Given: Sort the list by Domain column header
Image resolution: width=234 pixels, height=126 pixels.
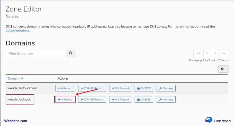Looking at the screenshot, I should 15,78.
